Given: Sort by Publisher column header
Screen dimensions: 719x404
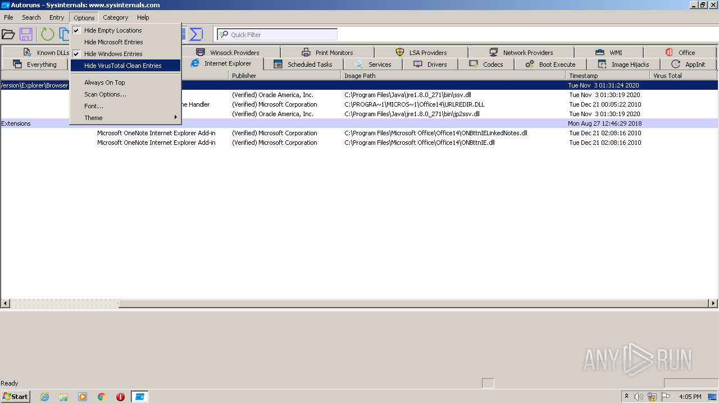Looking at the screenshot, I should [x=285, y=75].
